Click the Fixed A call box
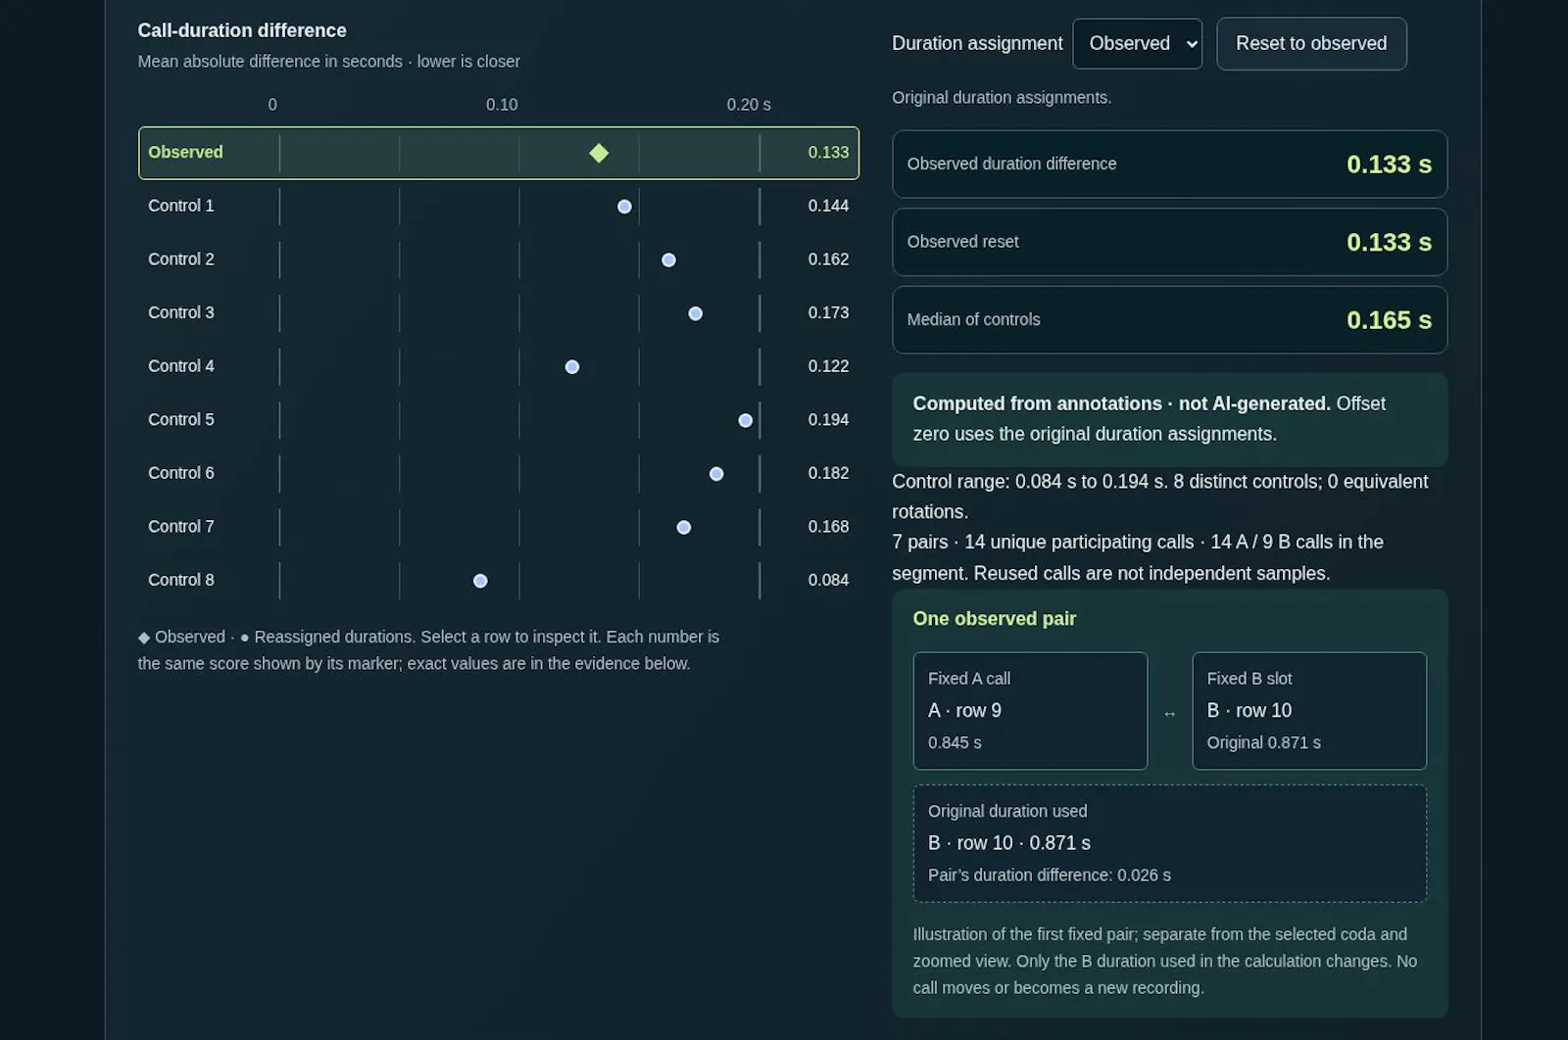Viewport: 1568px width, 1040px height. click(1030, 711)
